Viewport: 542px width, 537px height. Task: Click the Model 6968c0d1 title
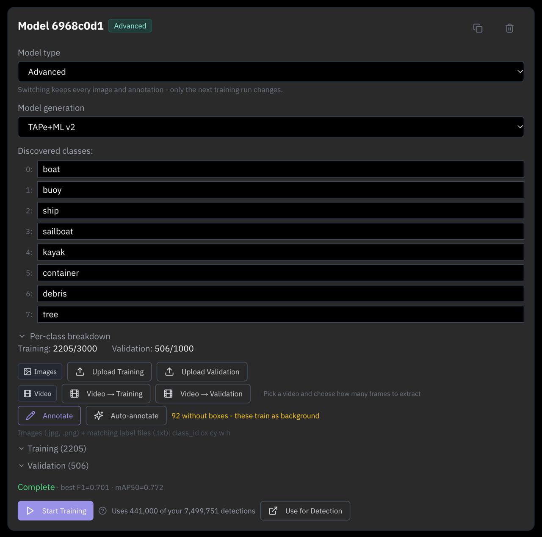click(x=61, y=26)
